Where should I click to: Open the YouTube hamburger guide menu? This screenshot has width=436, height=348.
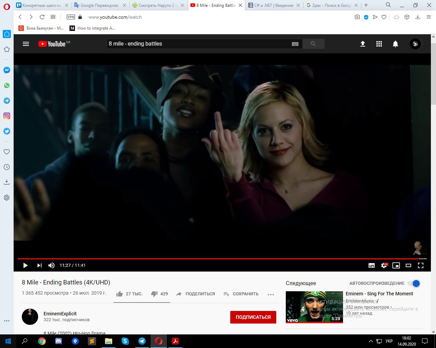26,44
